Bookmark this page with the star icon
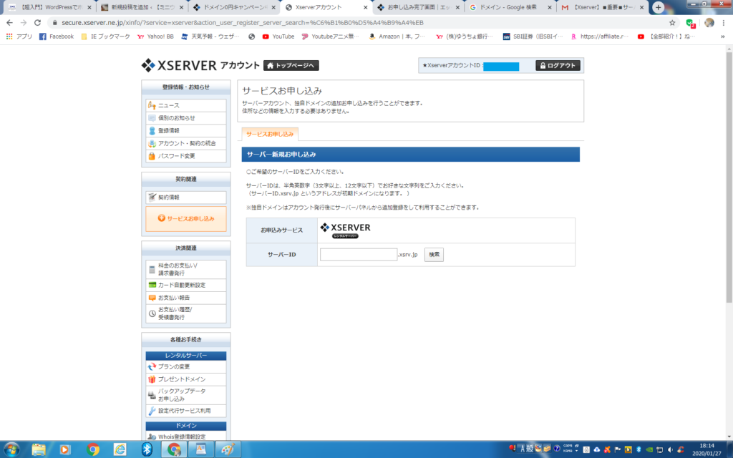This screenshot has height=458, width=733. pos(672,22)
